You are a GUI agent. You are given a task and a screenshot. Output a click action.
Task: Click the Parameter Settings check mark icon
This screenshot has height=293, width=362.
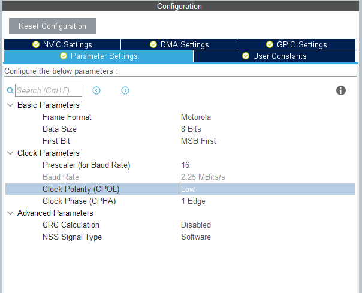point(64,56)
